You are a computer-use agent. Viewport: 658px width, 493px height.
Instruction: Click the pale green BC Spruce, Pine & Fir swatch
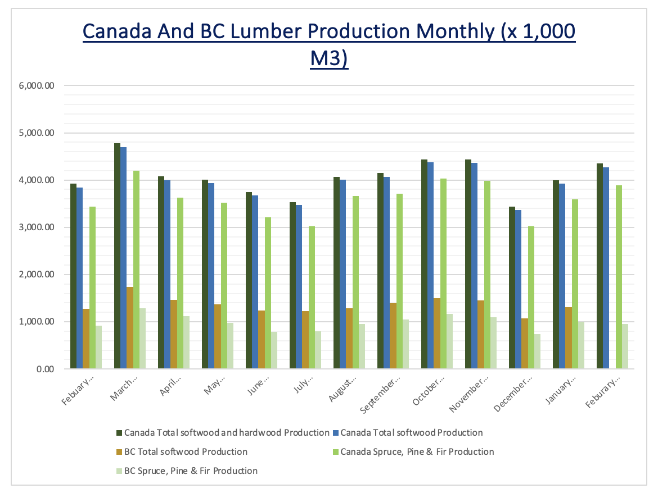click(x=119, y=471)
